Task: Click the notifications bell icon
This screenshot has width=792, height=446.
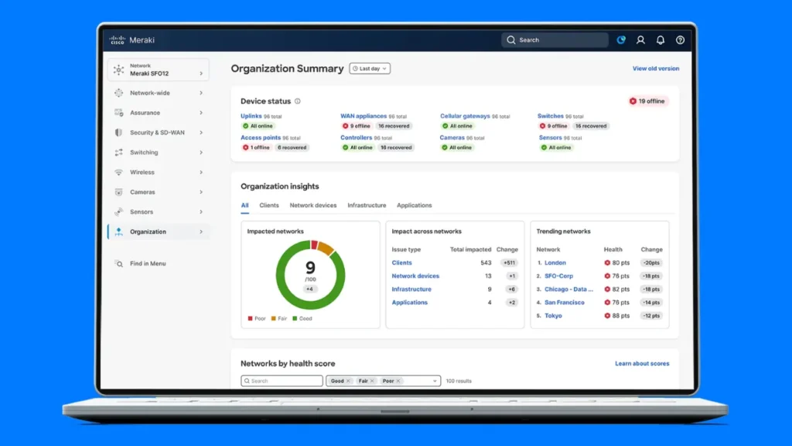Action: [660, 39]
